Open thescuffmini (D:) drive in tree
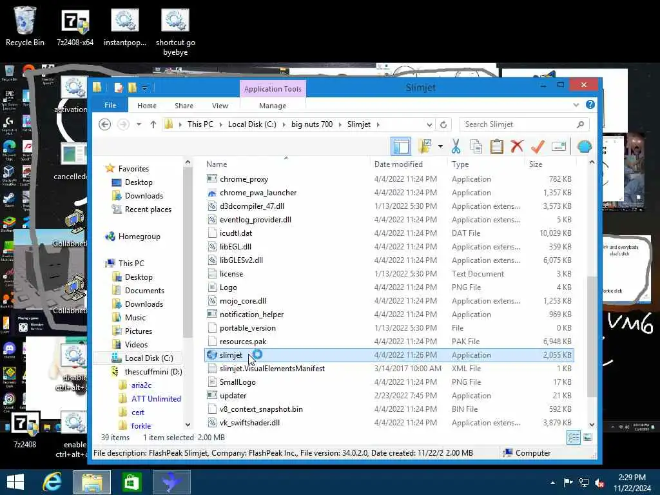Screen dimensions: 660x495 [x=153, y=372]
